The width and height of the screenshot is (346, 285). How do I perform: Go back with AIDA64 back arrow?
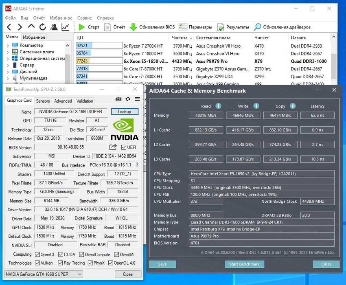pos(9,27)
